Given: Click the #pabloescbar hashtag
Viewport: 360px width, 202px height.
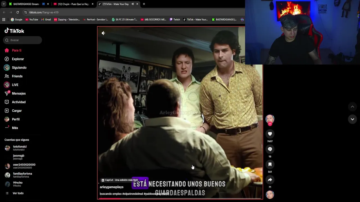Looking at the screenshot, I should click(152, 194).
